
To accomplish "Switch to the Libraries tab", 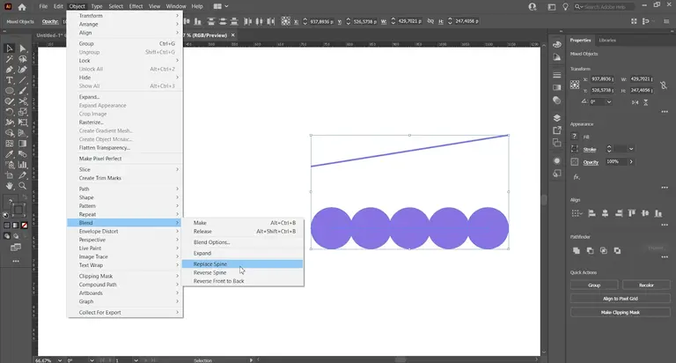I will [607, 41].
